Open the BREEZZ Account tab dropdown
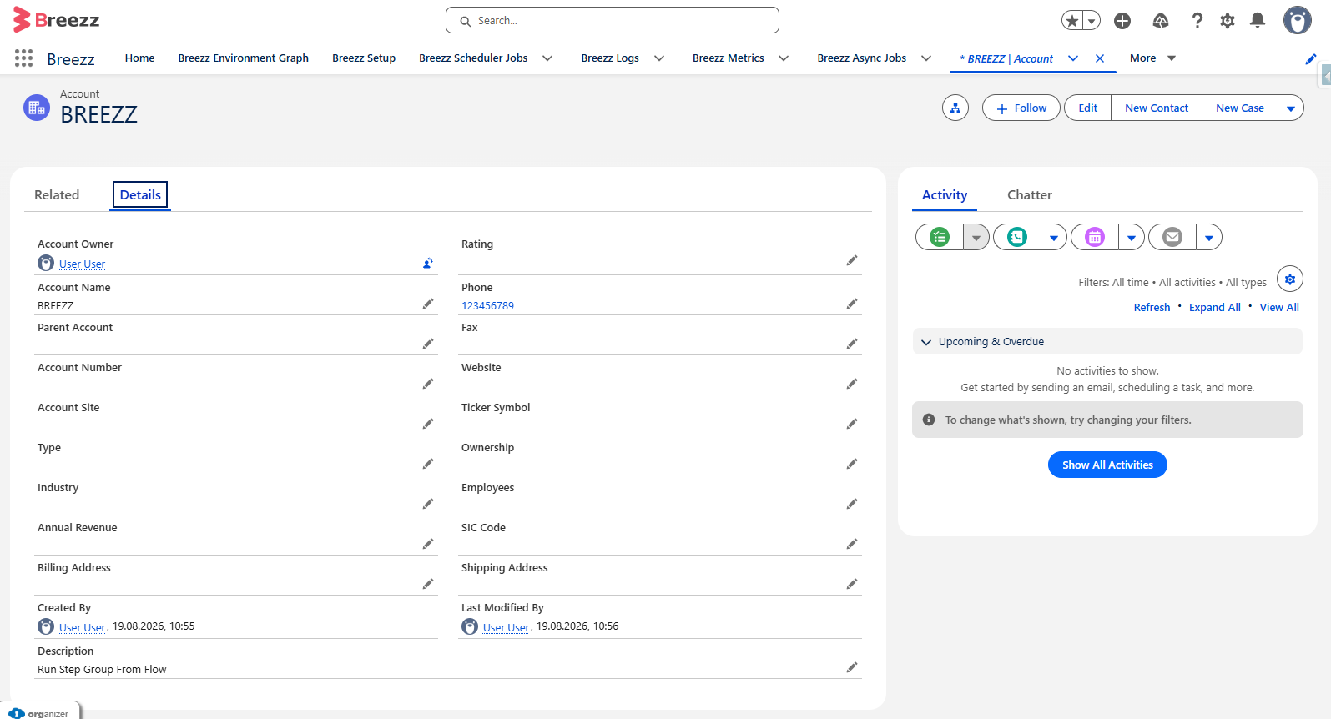Screen dimensions: 1331x719 1073,58
